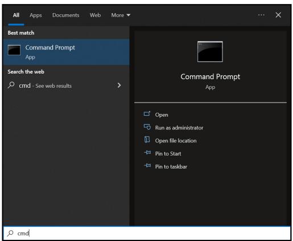293x241 pixels.
Task: Click the magnifier icon beside cmd web result
Action: tap(11, 85)
